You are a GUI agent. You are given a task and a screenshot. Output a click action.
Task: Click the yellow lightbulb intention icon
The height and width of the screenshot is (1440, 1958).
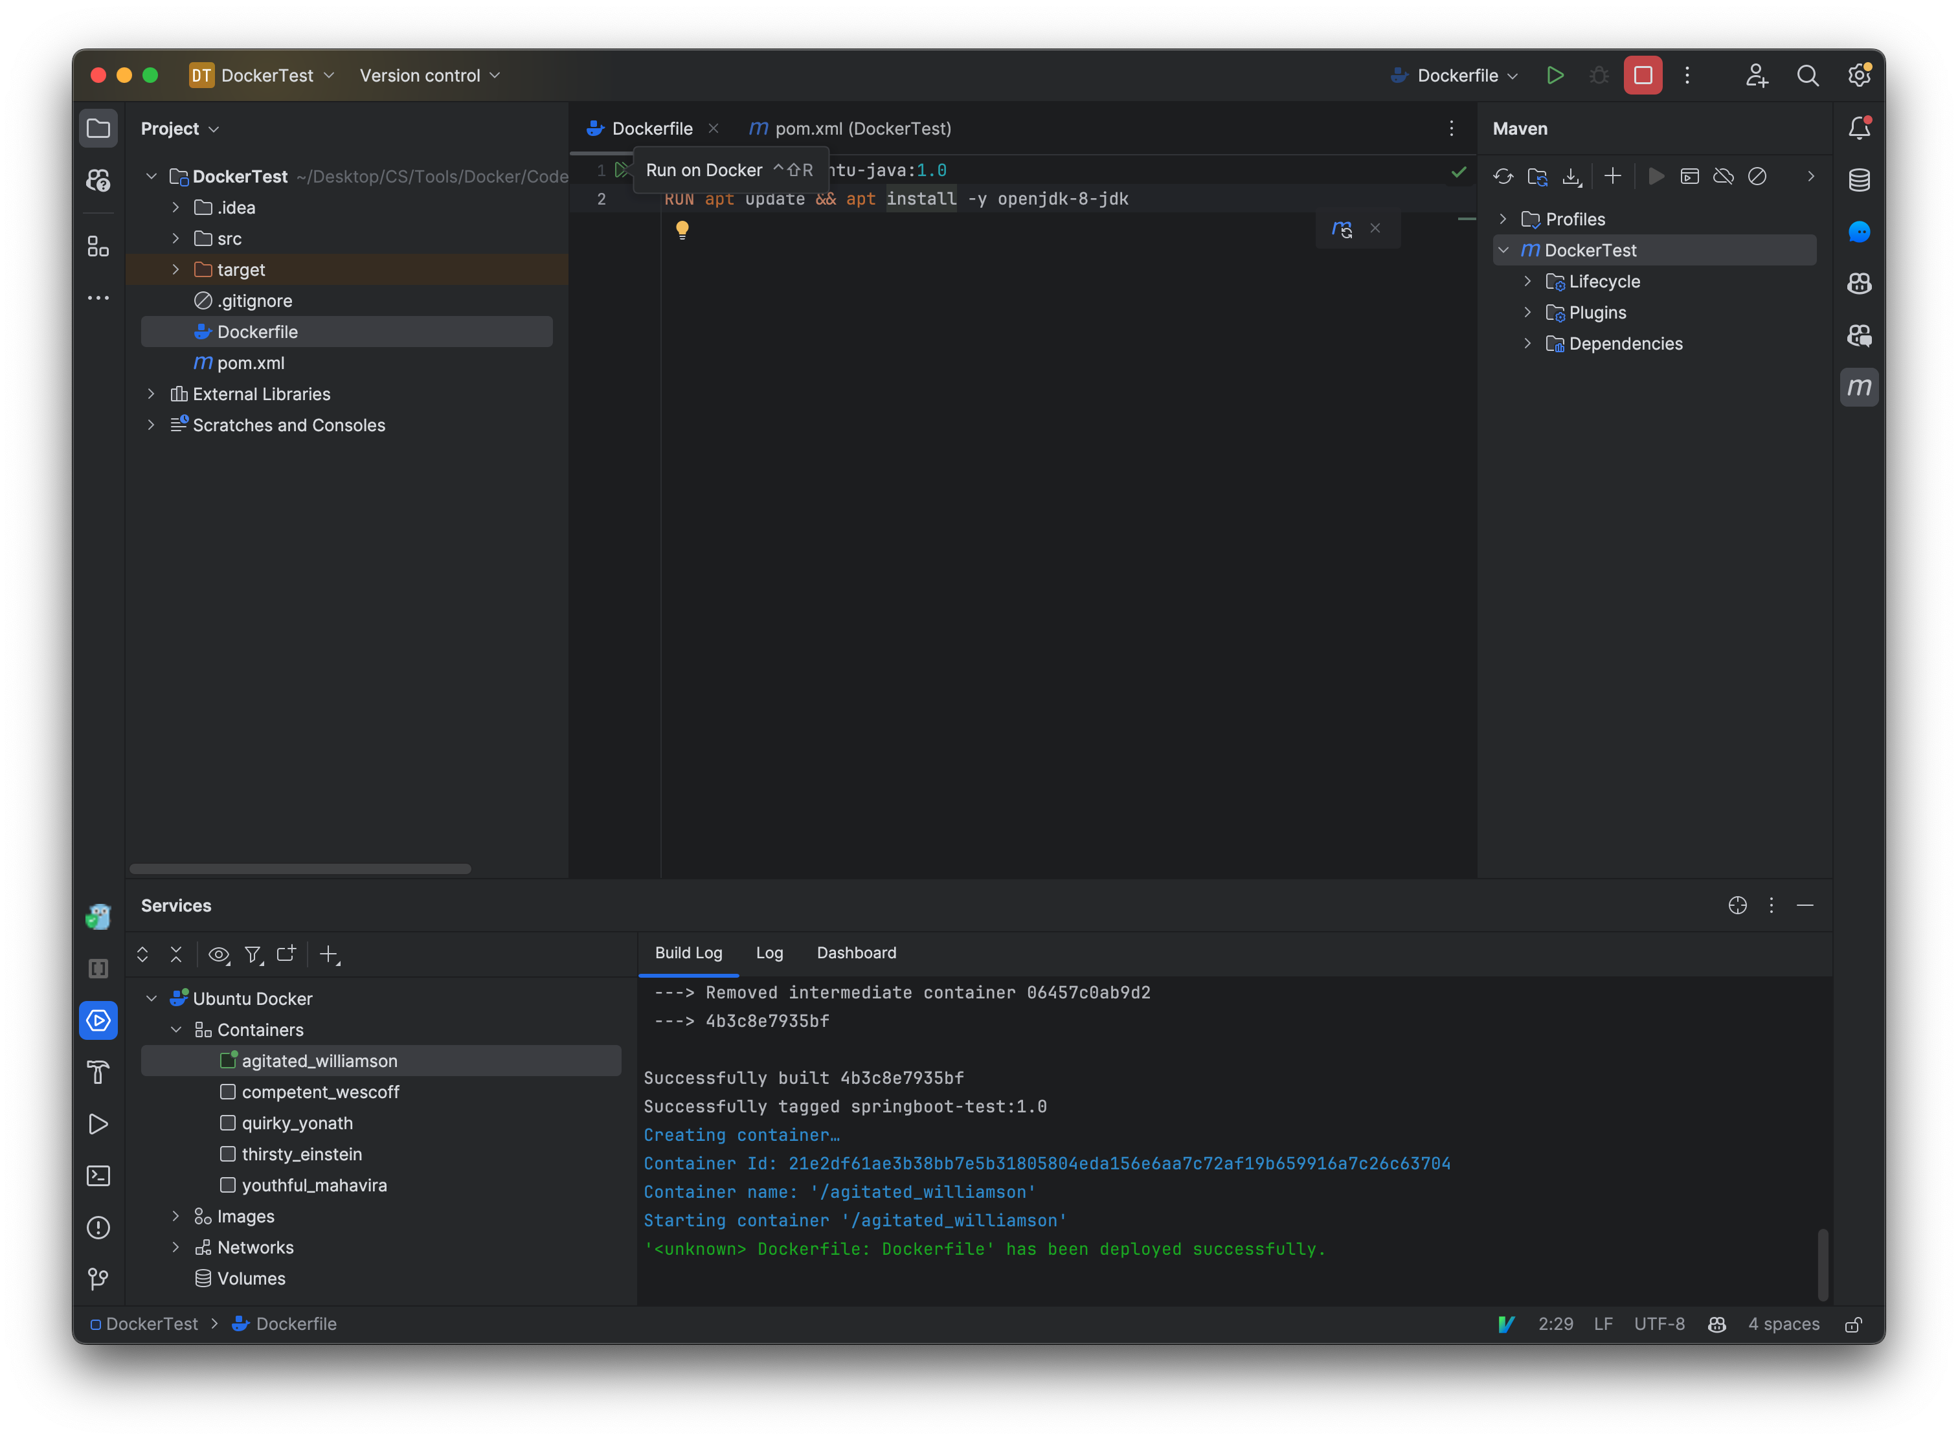click(682, 230)
